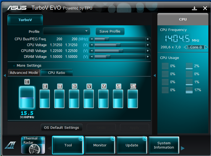Switch to Advanced Mode tab
The height and width of the screenshot is (156, 211).
24,73
